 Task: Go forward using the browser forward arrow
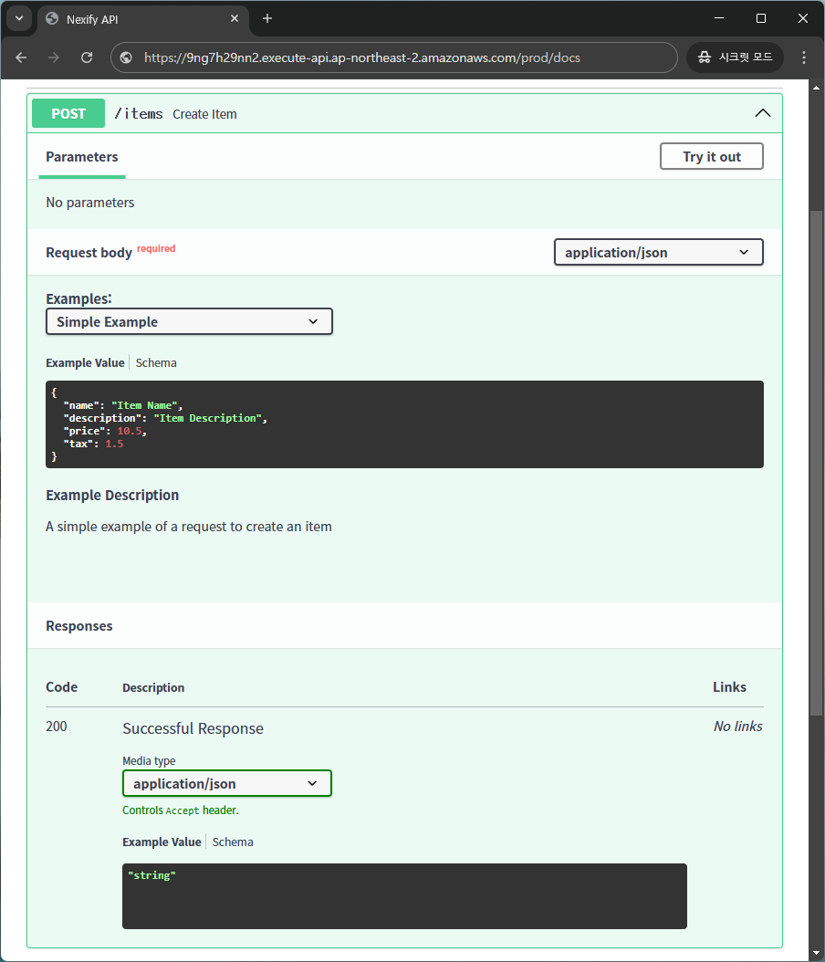pos(54,58)
